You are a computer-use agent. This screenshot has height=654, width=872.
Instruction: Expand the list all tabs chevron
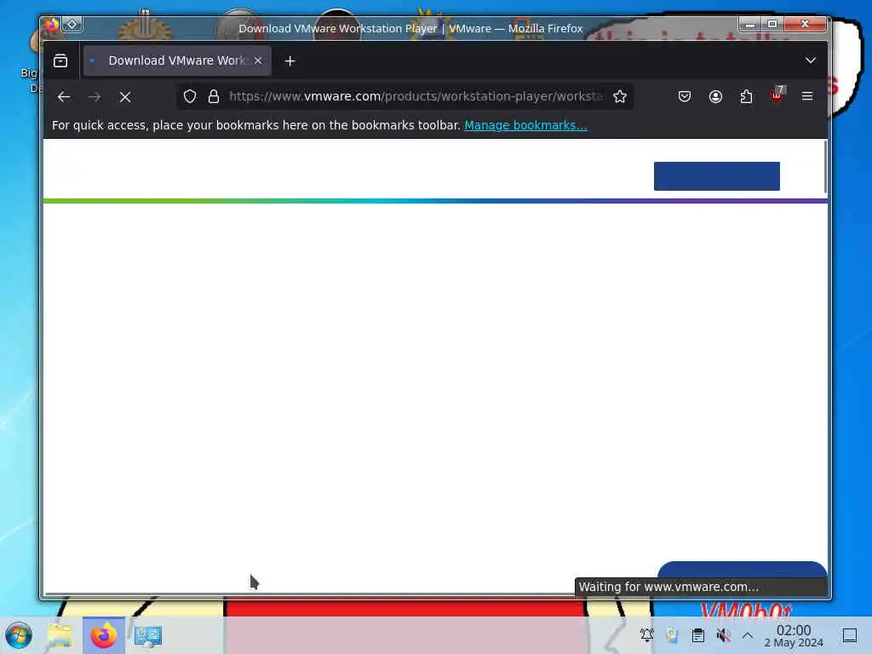(x=811, y=60)
